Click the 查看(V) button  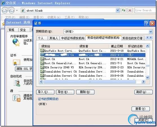tap(141, 109)
